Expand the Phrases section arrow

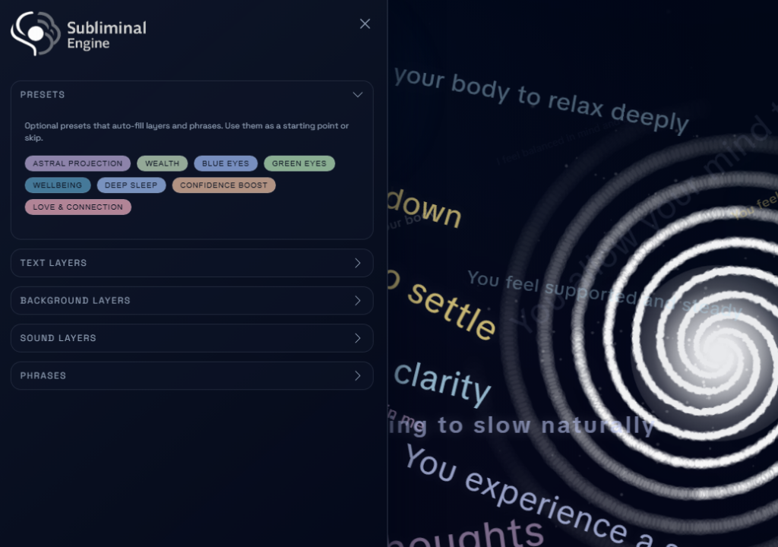click(x=357, y=376)
